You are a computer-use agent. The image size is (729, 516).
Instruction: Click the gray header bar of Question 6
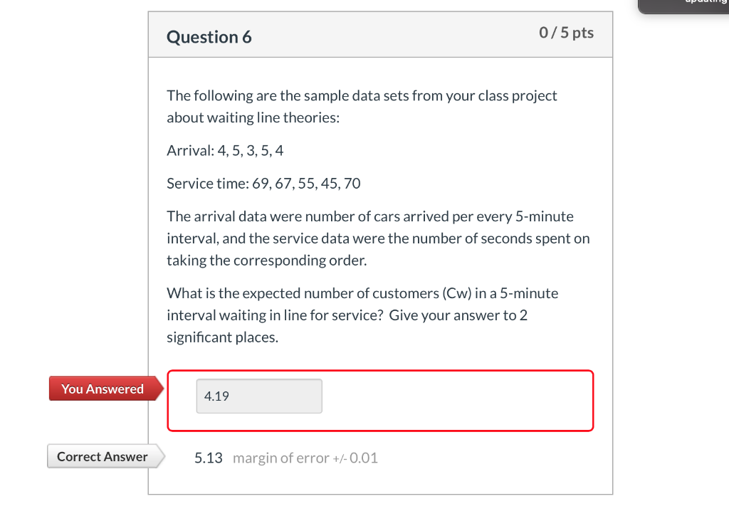coord(380,33)
